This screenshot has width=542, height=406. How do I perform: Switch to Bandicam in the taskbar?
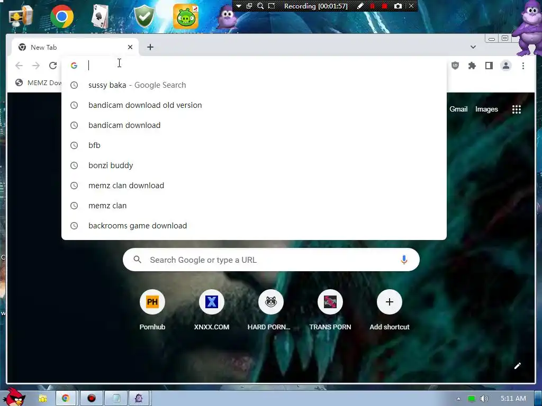click(x=91, y=399)
